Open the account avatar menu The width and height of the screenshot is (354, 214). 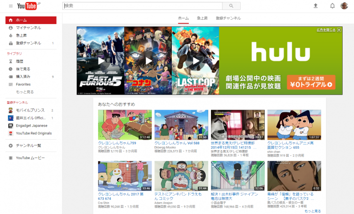(x=344, y=6)
